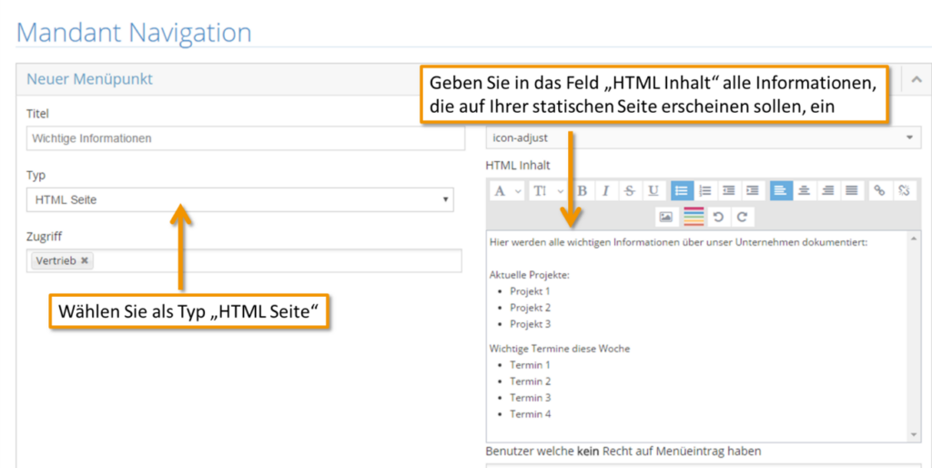The height and width of the screenshot is (468, 932).
Task: Click the 'HTML Inhalt' label
Action: point(518,166)
